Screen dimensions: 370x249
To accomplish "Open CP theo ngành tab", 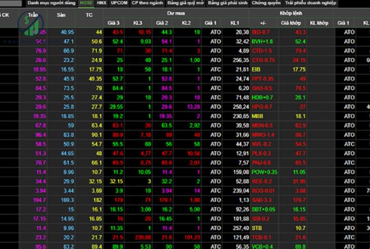I will click(x=147, y=3).
